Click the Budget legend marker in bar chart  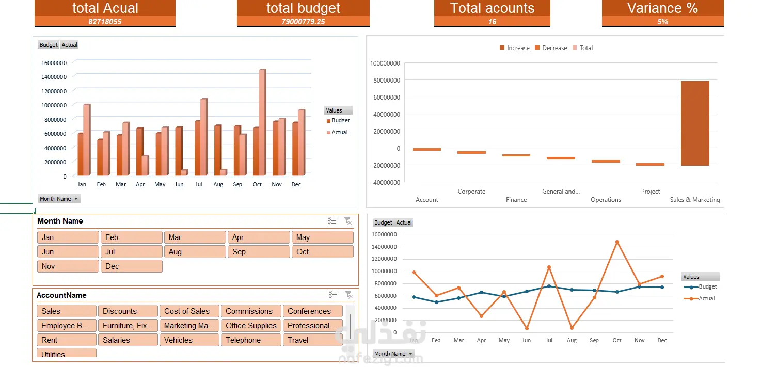click(328, 121)
